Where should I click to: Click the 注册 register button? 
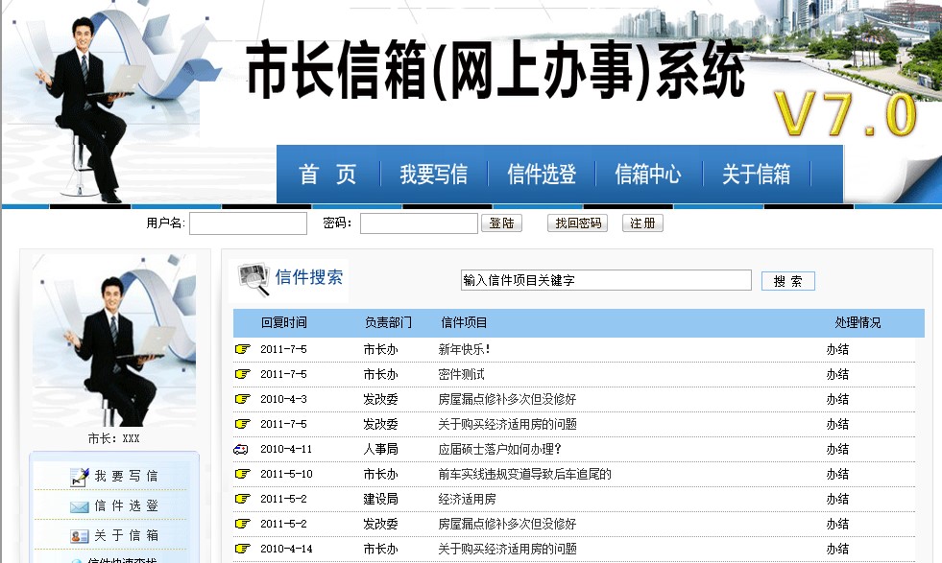click(x=642, y=223)
